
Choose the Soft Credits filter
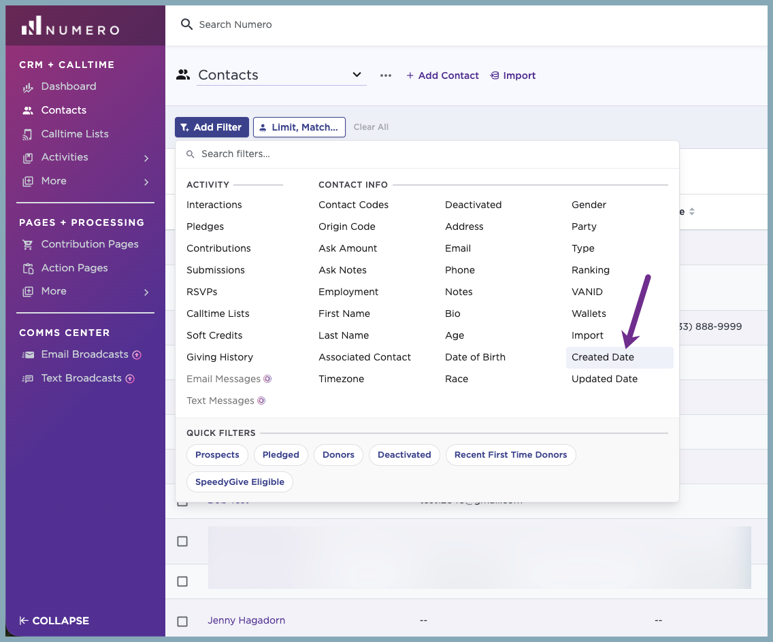214,335
